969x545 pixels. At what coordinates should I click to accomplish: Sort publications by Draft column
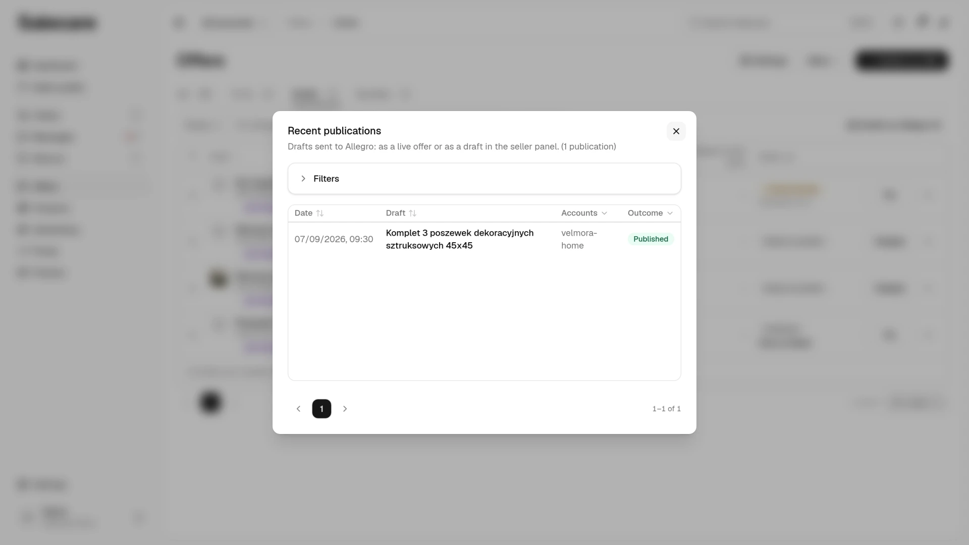[x=401, y=213]
